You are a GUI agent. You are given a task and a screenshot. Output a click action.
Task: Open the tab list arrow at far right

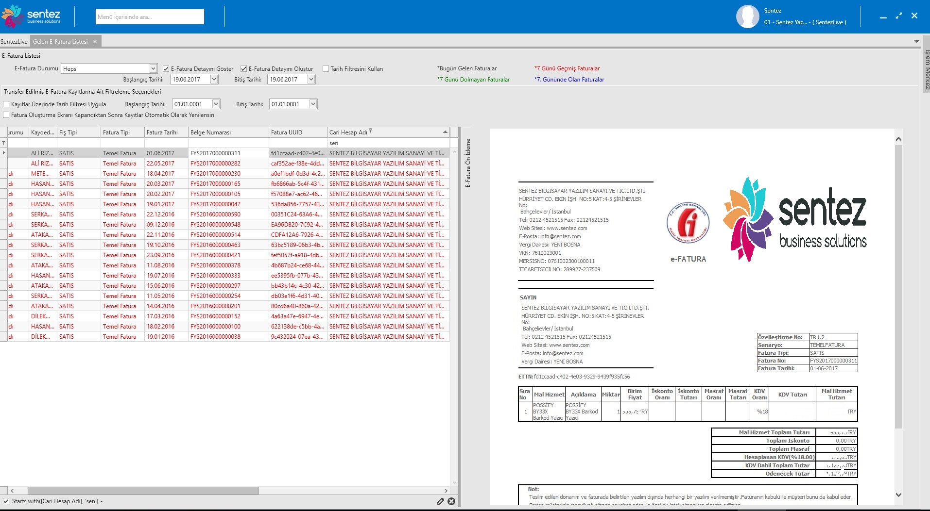(x=916, y=42)
